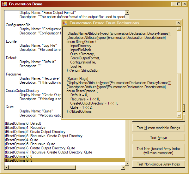
Task: Click the main list scroll-left arrow
Action: point(6,167)
